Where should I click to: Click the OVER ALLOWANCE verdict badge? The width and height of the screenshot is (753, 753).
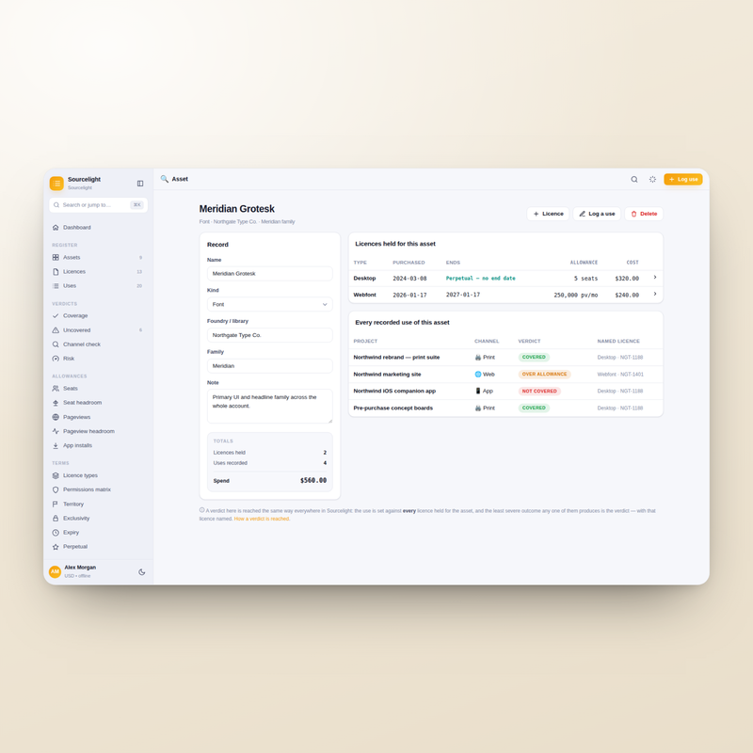tap(545, 374)
